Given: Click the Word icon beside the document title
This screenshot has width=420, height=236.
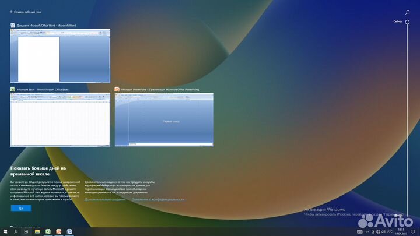Looking at the screenshot, I should tap(13, 25).
